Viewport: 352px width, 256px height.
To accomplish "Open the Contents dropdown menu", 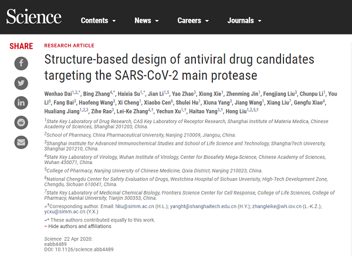I will pos(98,21).
